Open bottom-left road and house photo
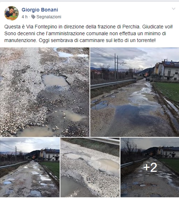 [x=30, y=167]
